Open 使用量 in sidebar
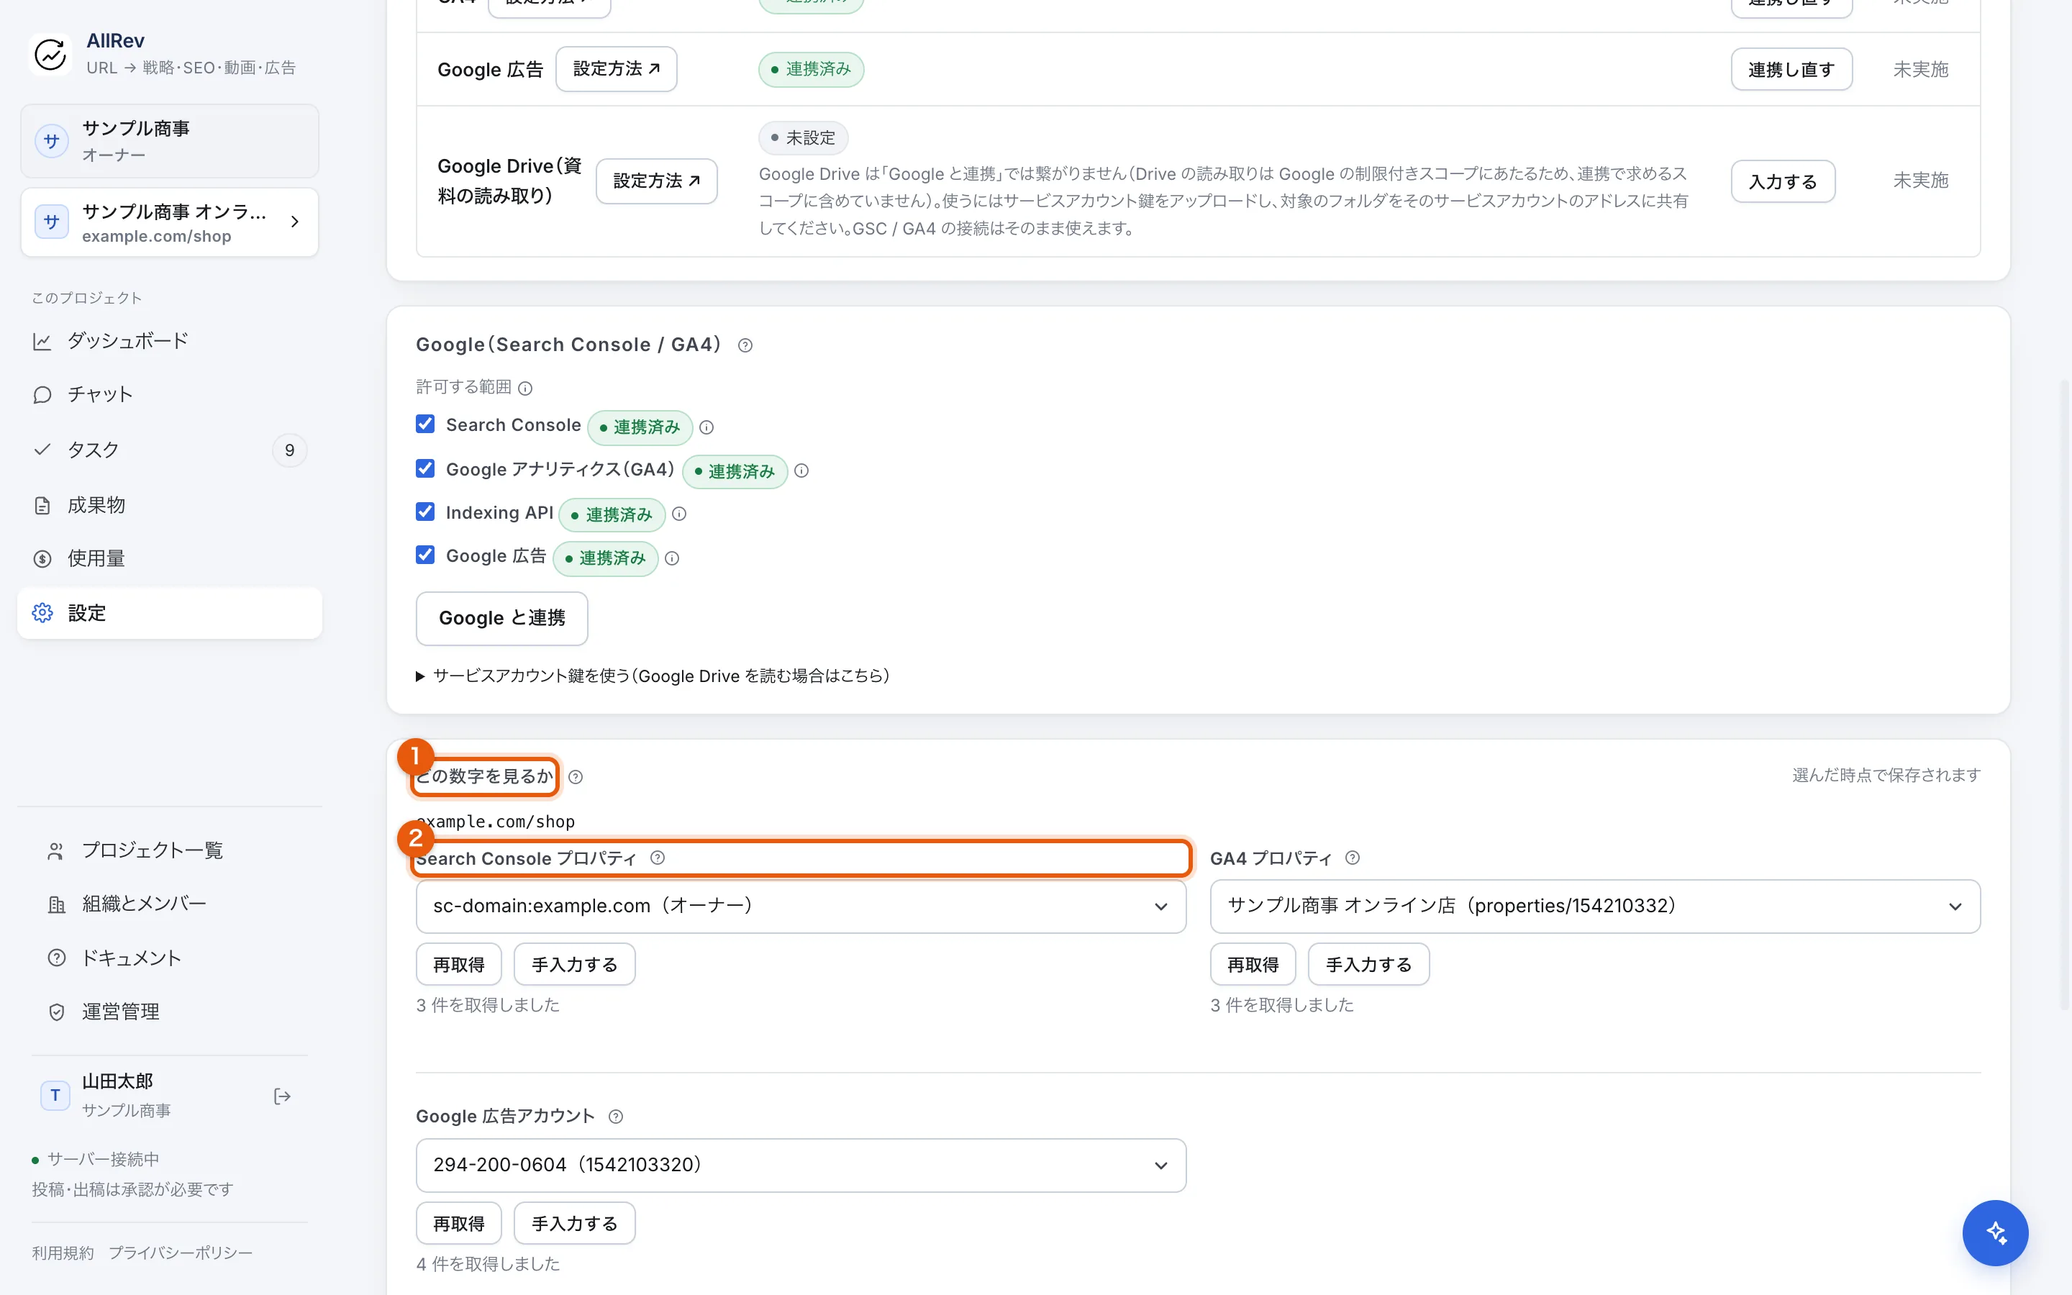Viewport: 2072px width, 1295px height. tap(170, 558)
